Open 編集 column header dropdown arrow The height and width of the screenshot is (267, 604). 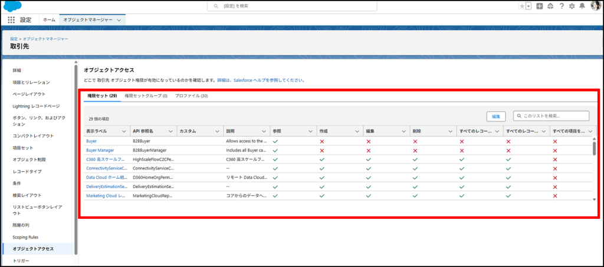pos(403,131)
